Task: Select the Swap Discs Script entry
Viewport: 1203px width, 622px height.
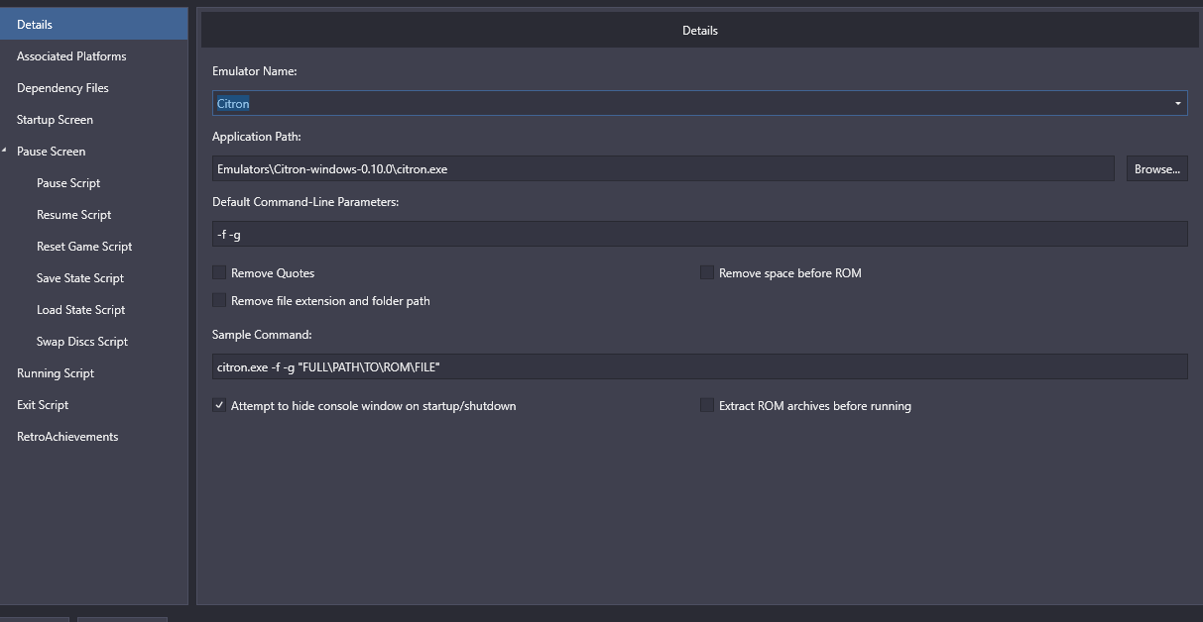Action: click(x=82, y=342)
